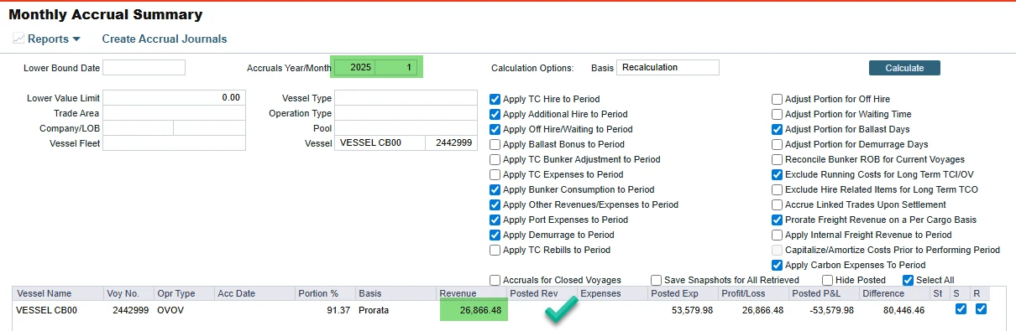Enable Accrue Linked Trades Upon Settlement

tap(778, 204)
